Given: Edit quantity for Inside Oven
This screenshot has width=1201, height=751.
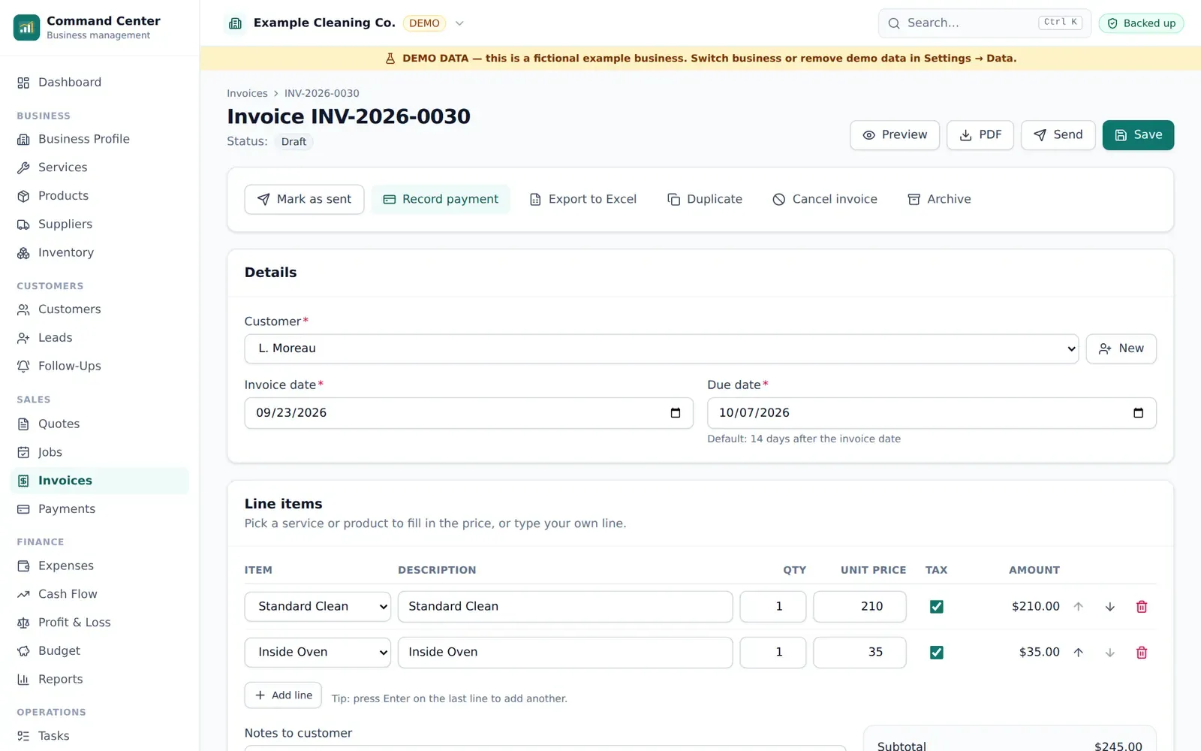Looking at the screenshot, I should pos(773,653).
